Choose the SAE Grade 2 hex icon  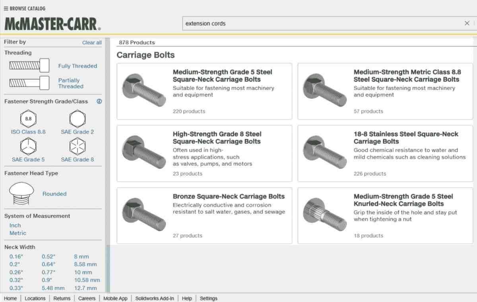pyautogui.click(x=77, y=119)
